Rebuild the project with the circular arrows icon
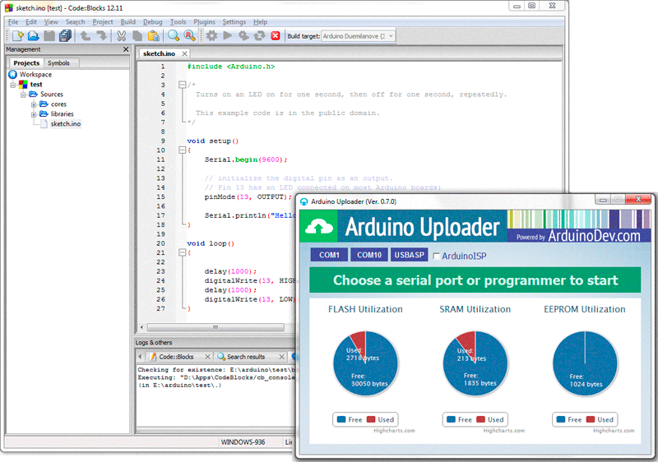 pos(259,36)
